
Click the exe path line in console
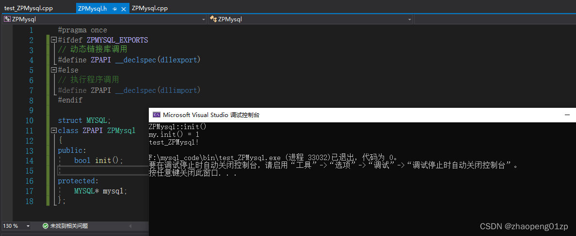click(273, 158)
